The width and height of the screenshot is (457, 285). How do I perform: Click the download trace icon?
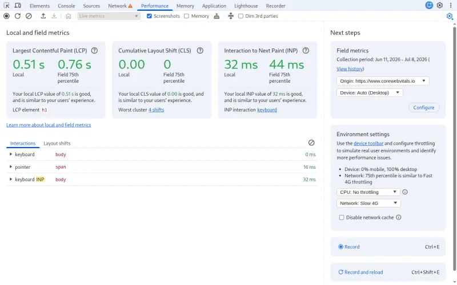click(54, 16)
